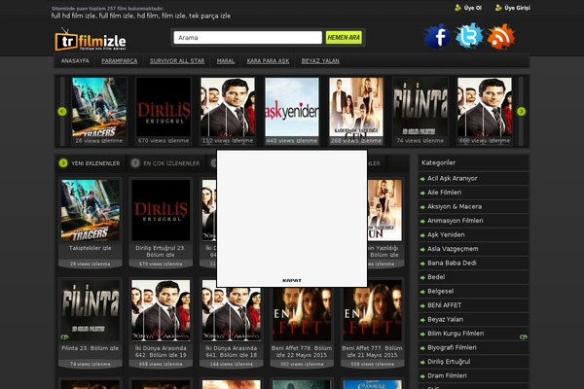Click the carousel right arrow
Viewport: 584px width, 389px height.
521,111
